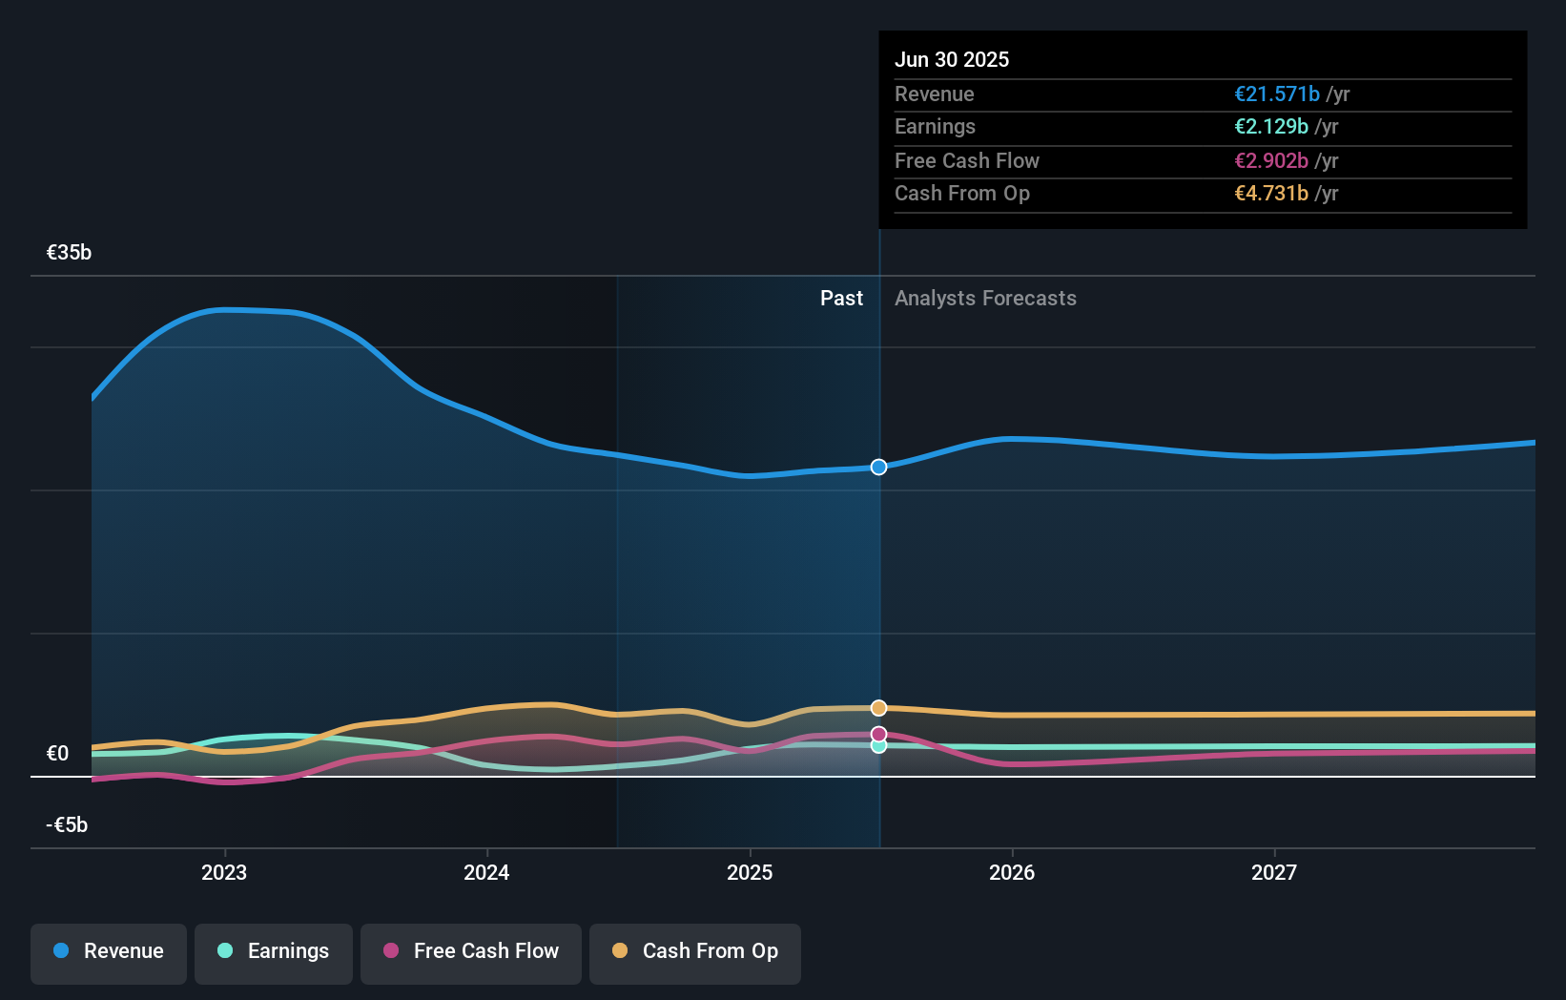Screen dimensions: 1566x1000
Task: Toggle the Cash From Op legend item
Action: [694, 950]
